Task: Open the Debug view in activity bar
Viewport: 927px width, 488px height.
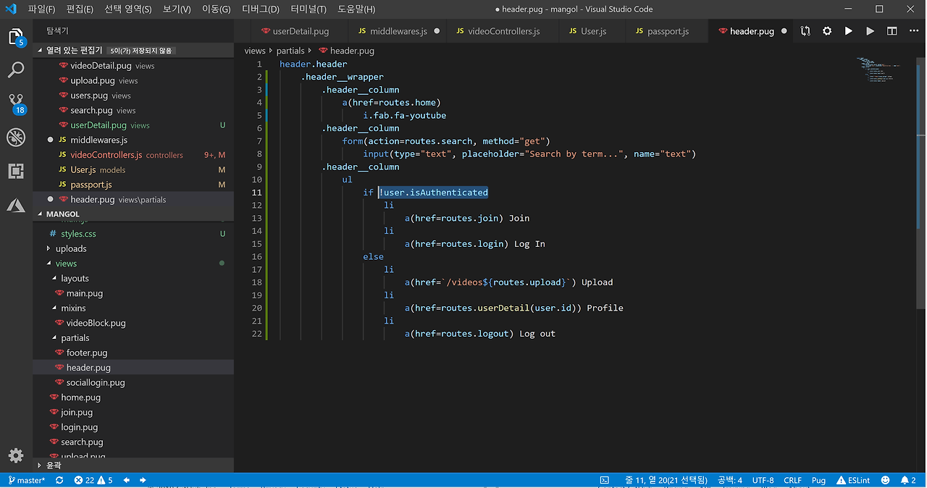Action: (x=16, y=138)
